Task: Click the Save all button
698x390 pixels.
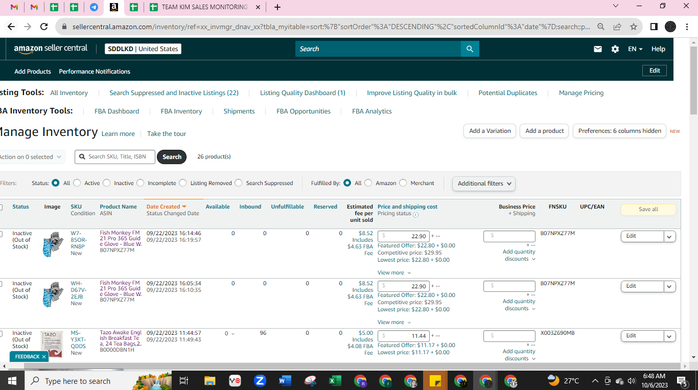Action: 648,210
